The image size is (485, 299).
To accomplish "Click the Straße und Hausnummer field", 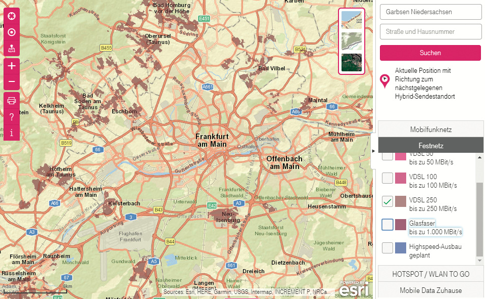I will click(x=430, y=31).
